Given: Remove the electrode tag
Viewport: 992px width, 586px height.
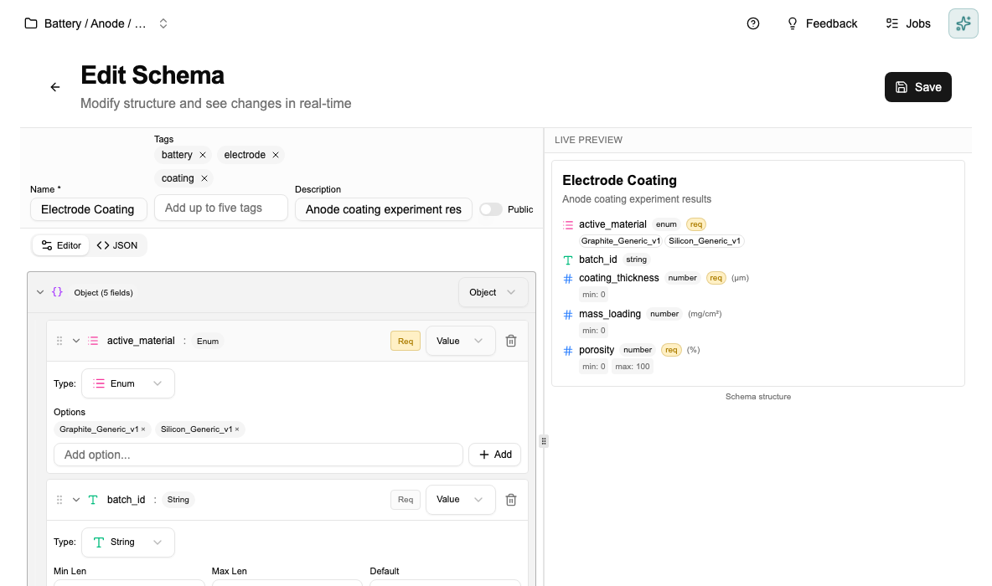Looking at the screenshot, I should pyautogui.click(x=275, y=155).
